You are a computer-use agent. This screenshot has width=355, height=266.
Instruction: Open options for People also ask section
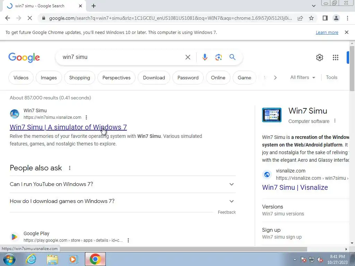pos(70,168)
